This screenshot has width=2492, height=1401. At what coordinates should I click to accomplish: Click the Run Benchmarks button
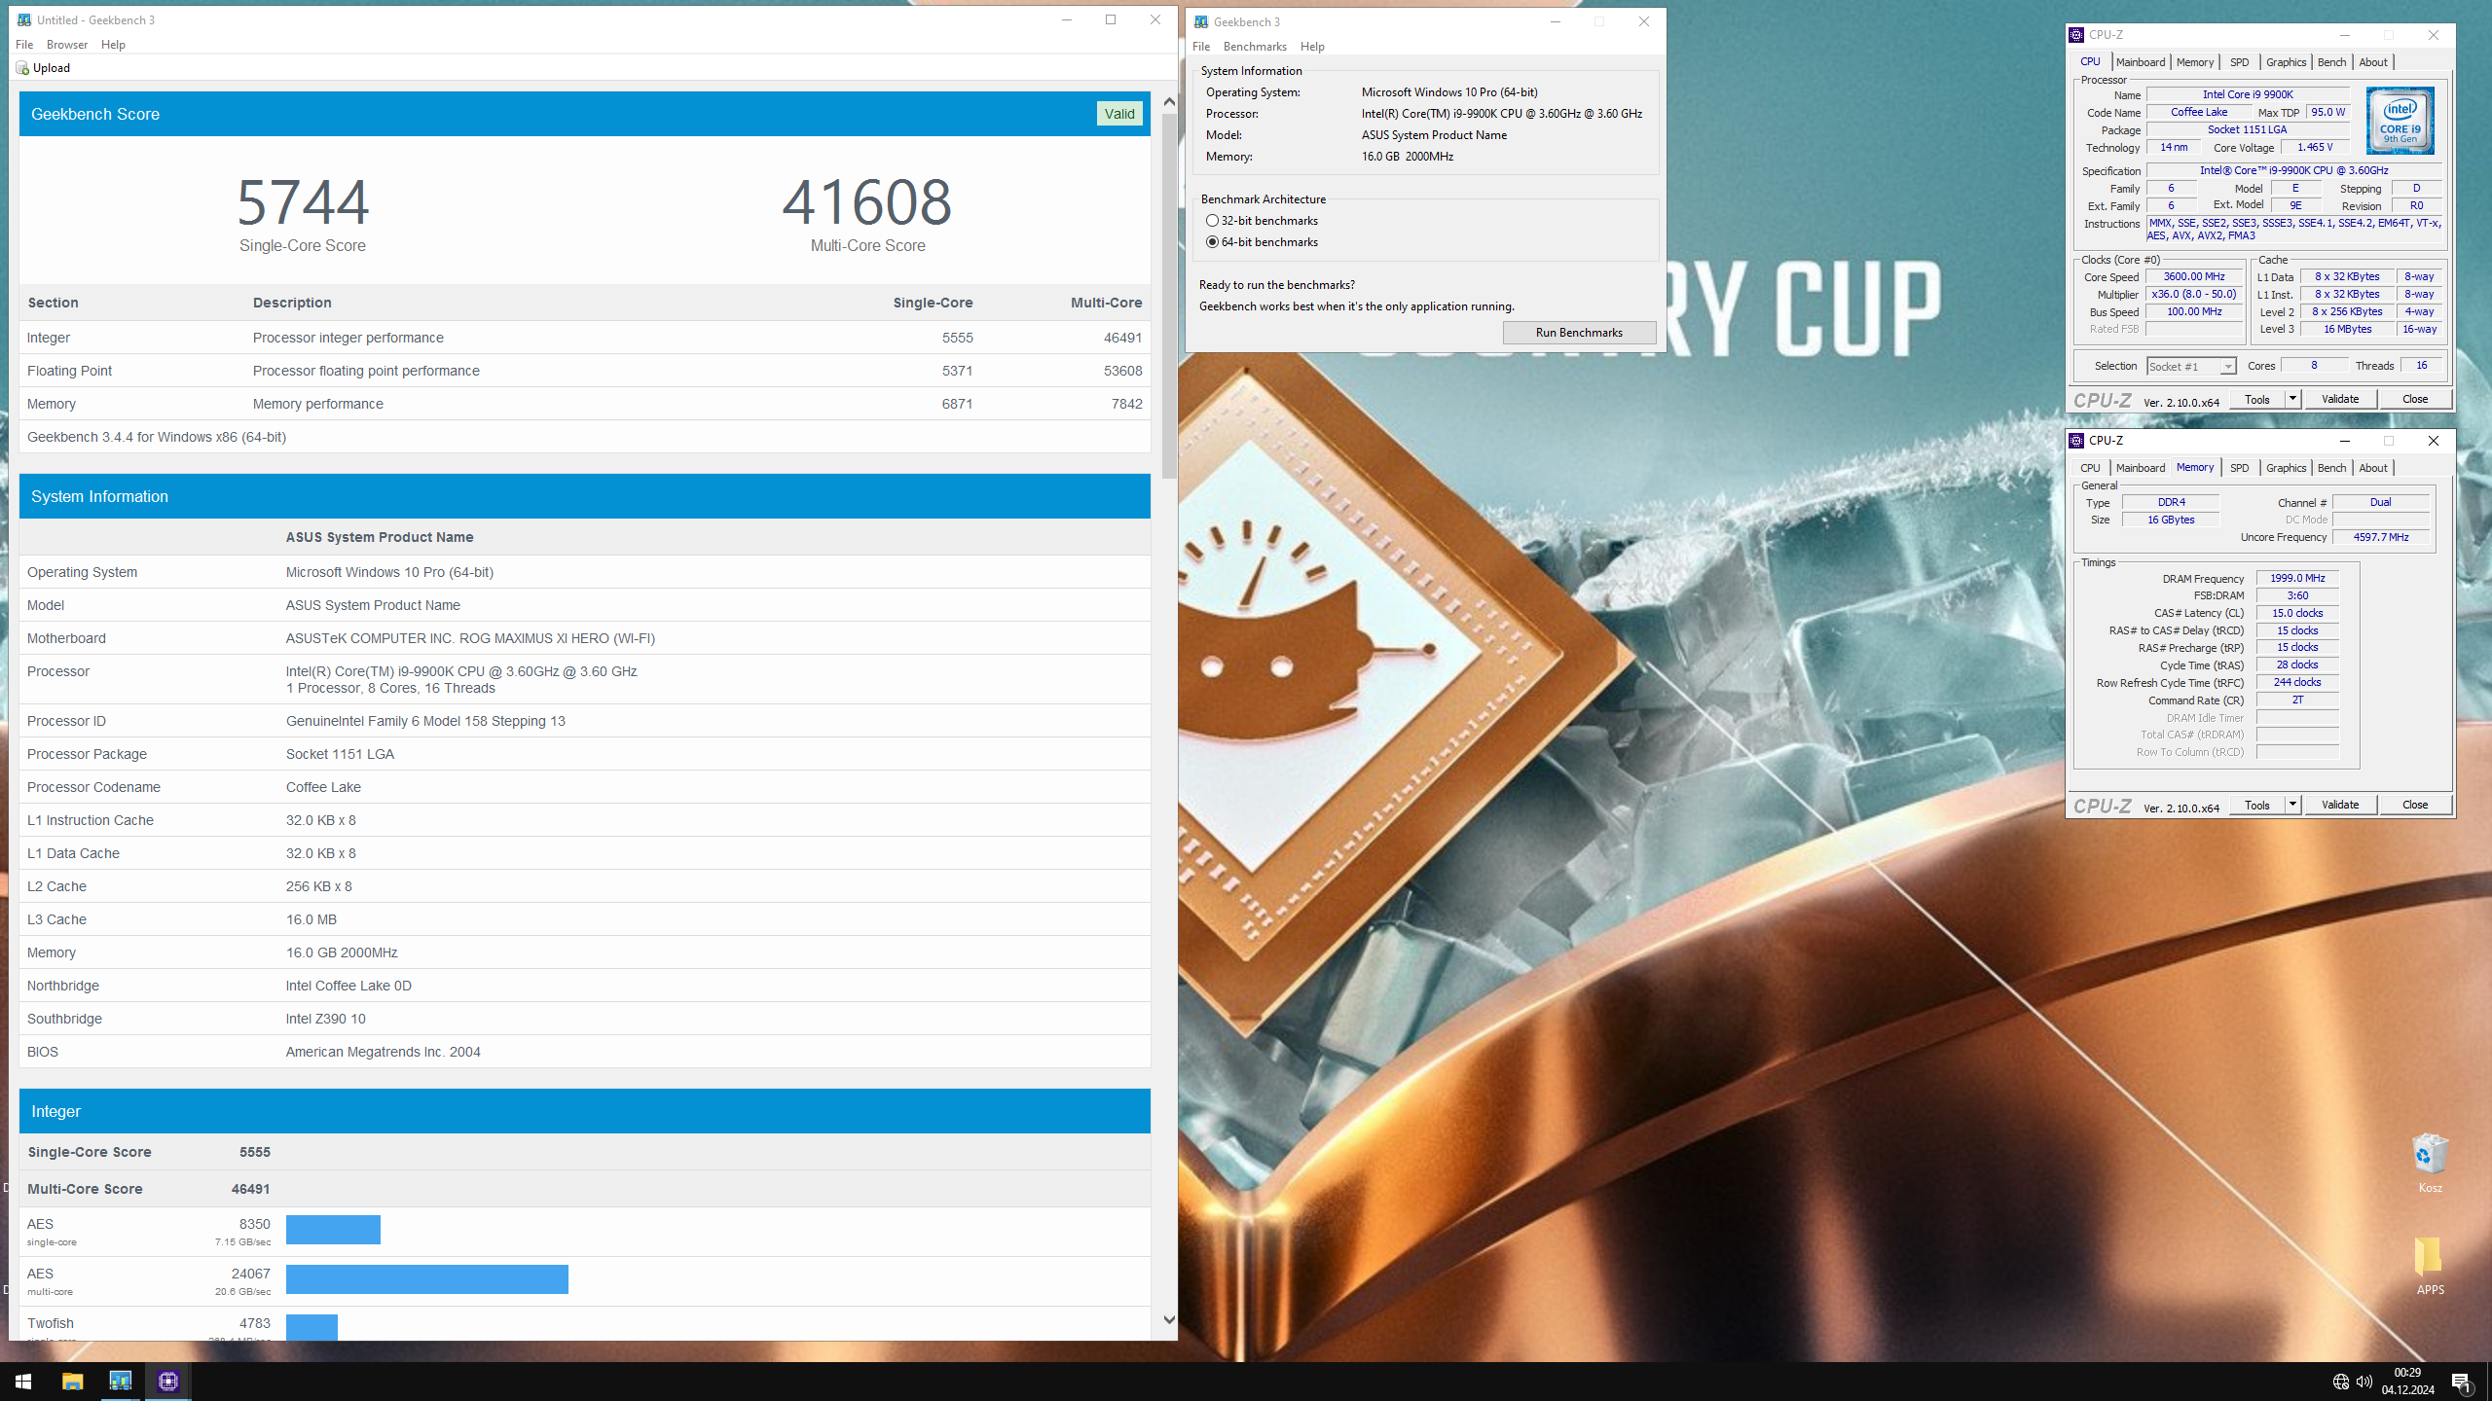pyautogui.click(x=1579, y=333)
